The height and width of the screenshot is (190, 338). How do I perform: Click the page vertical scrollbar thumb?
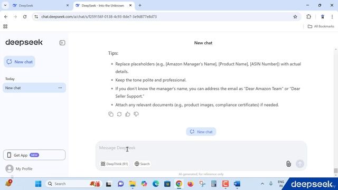coord(336,170)
